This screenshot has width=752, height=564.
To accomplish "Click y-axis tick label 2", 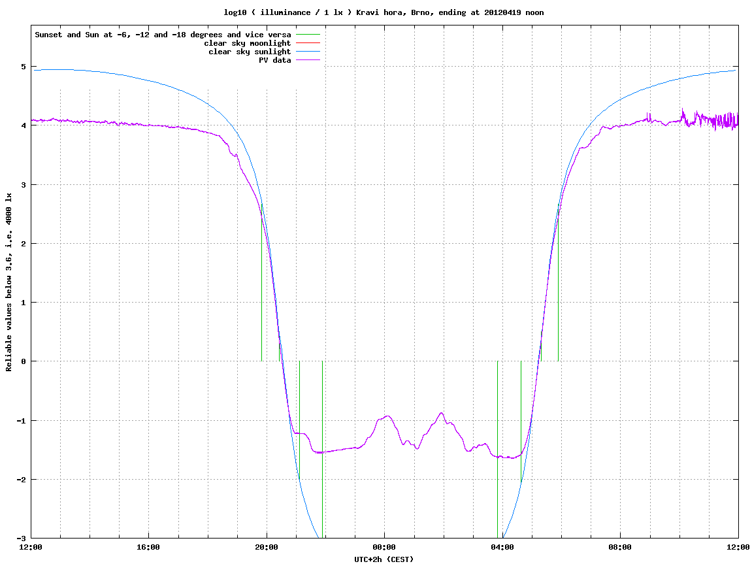I will coord(24,244).
